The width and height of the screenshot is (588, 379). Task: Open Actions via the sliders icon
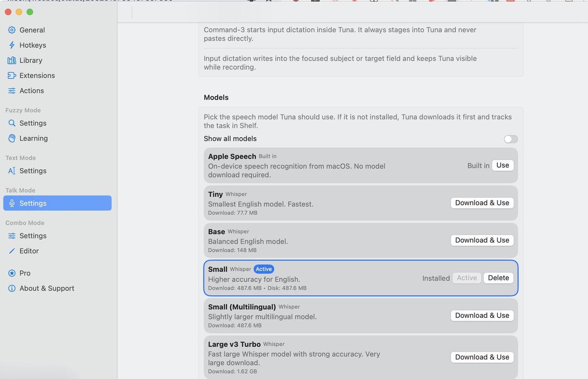click(12, 91)
